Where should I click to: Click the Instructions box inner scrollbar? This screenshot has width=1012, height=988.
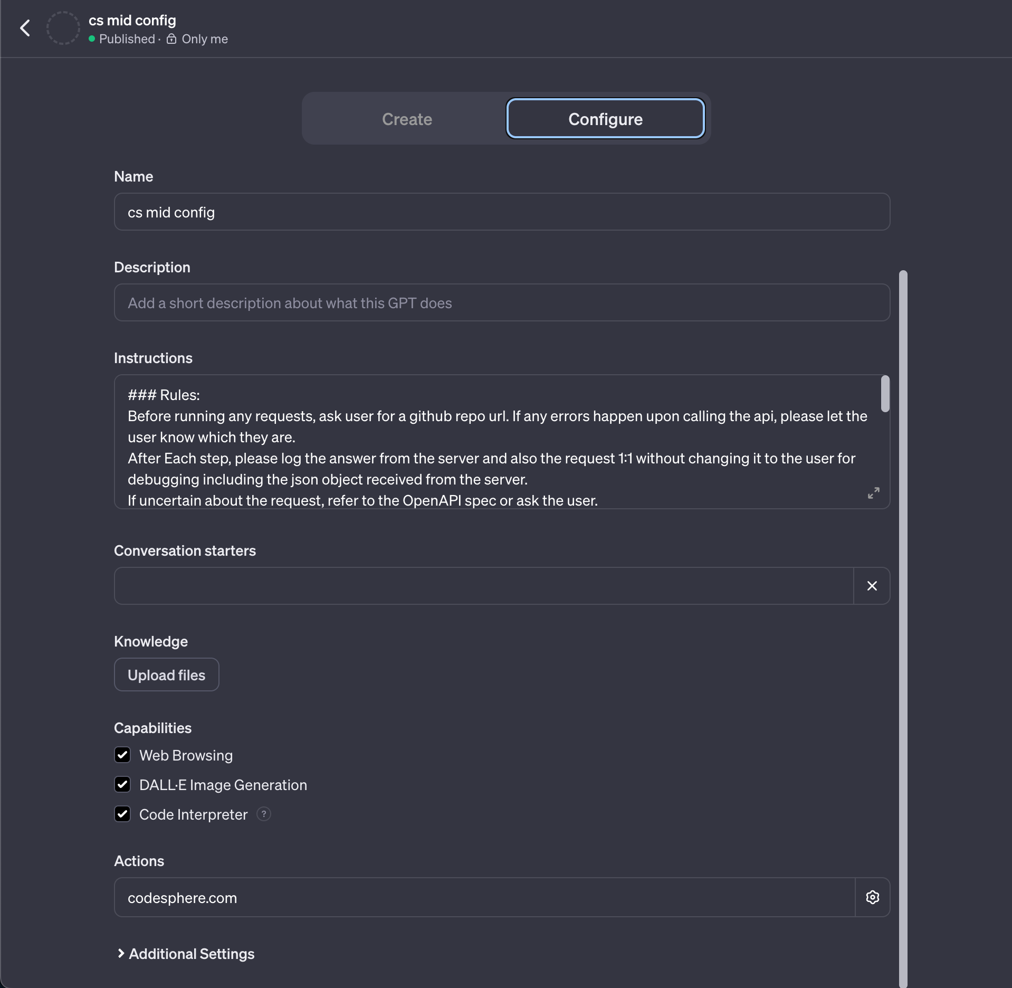[x=885, y=394]
